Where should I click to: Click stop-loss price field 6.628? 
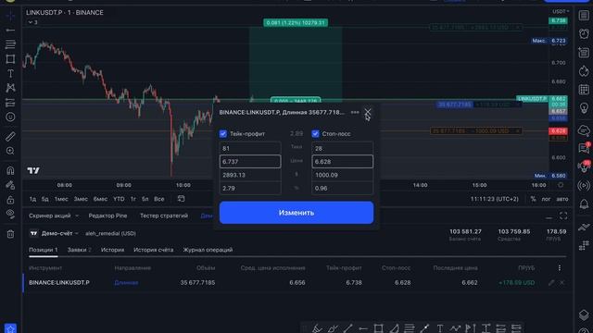pyautogui.click(x=342, y=162)
